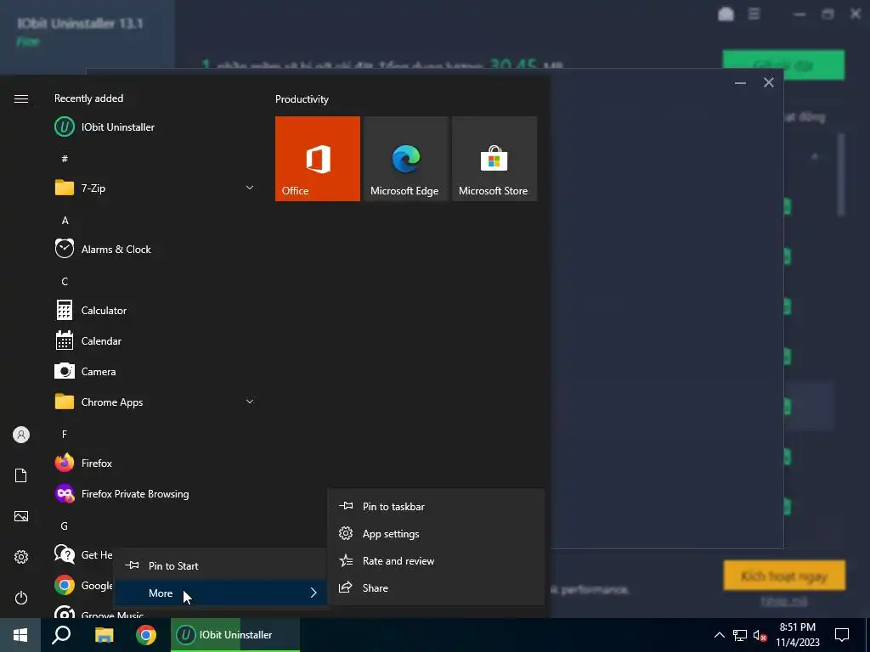Click the yellow activate button in IObit
The width and height of the screenshot is (870, 652).
point(784,576)
